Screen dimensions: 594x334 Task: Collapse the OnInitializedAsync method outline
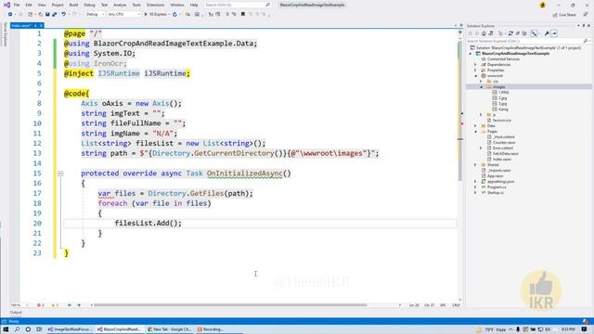tap(60, 173)
